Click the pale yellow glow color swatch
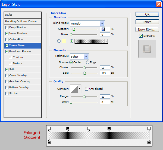 tap(64, 41)
